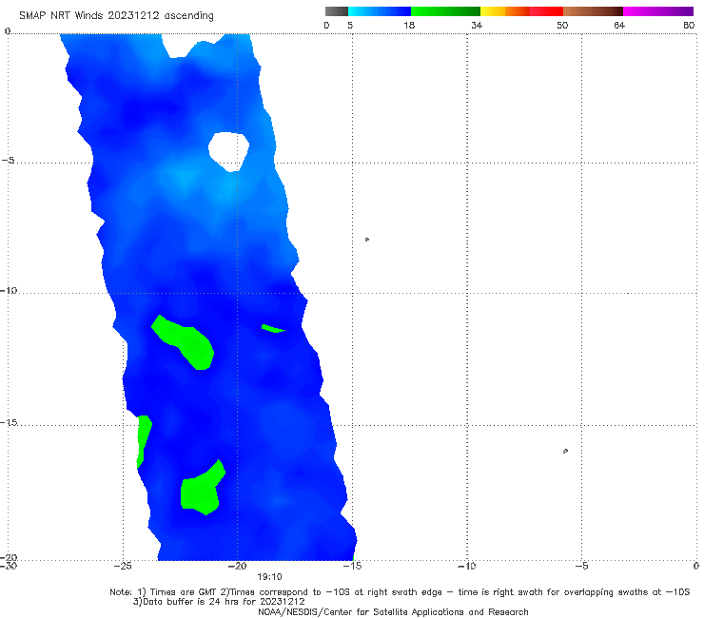Click the longitude axis label '-10'
Screen dimensions: 704x618
point(467,566)
